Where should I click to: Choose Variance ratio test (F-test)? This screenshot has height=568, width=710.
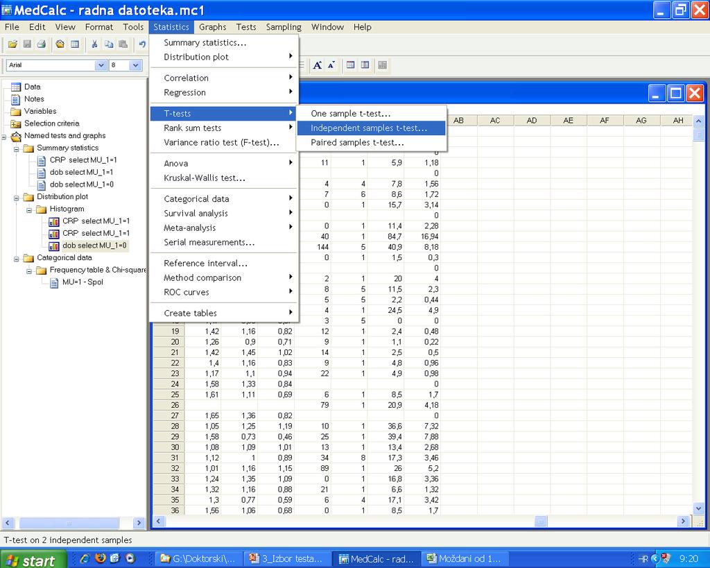(x=224, y=143)
